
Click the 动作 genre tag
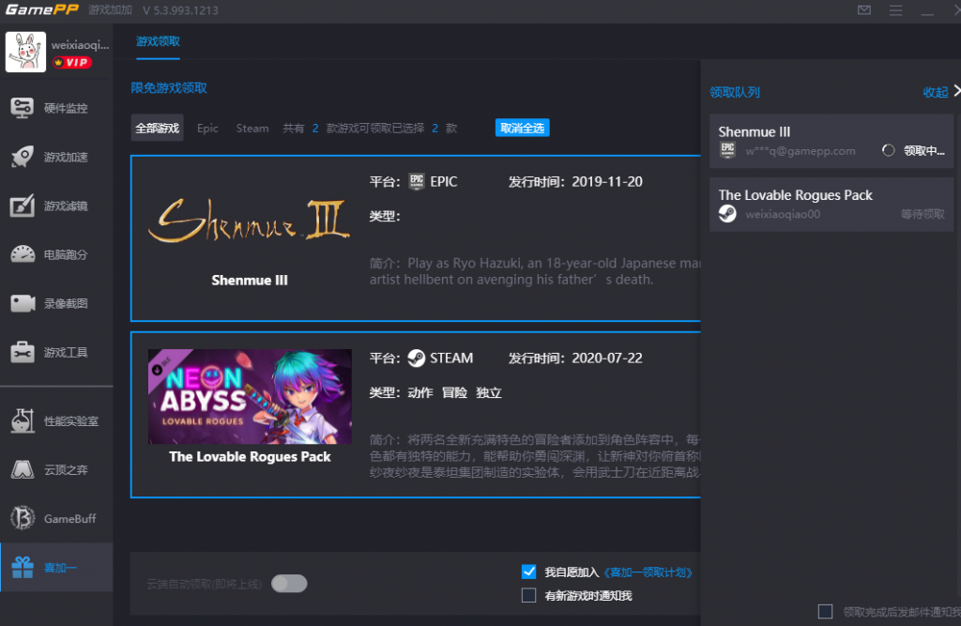point(420,392)
